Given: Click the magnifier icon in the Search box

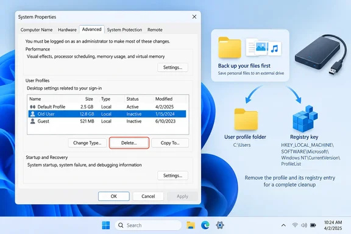Looking at the screenshot, I should [121, 225].
